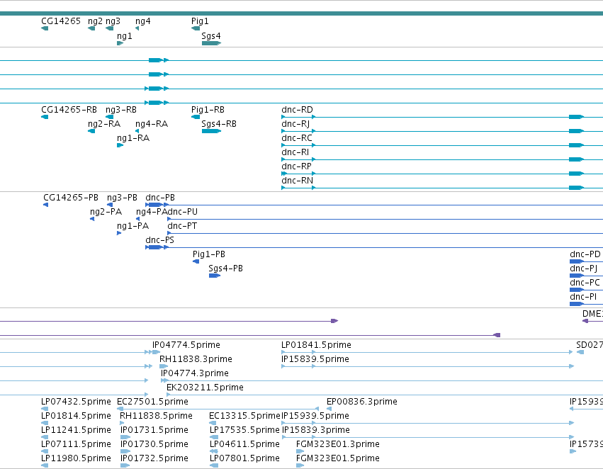The image size is (603, 469).
Task: Open the Pig1-RB transcript label
Action: click(x=208, y=110)
